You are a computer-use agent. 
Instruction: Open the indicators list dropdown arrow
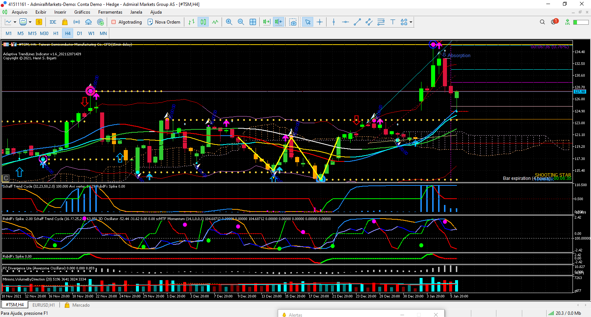tap(30, 22)
